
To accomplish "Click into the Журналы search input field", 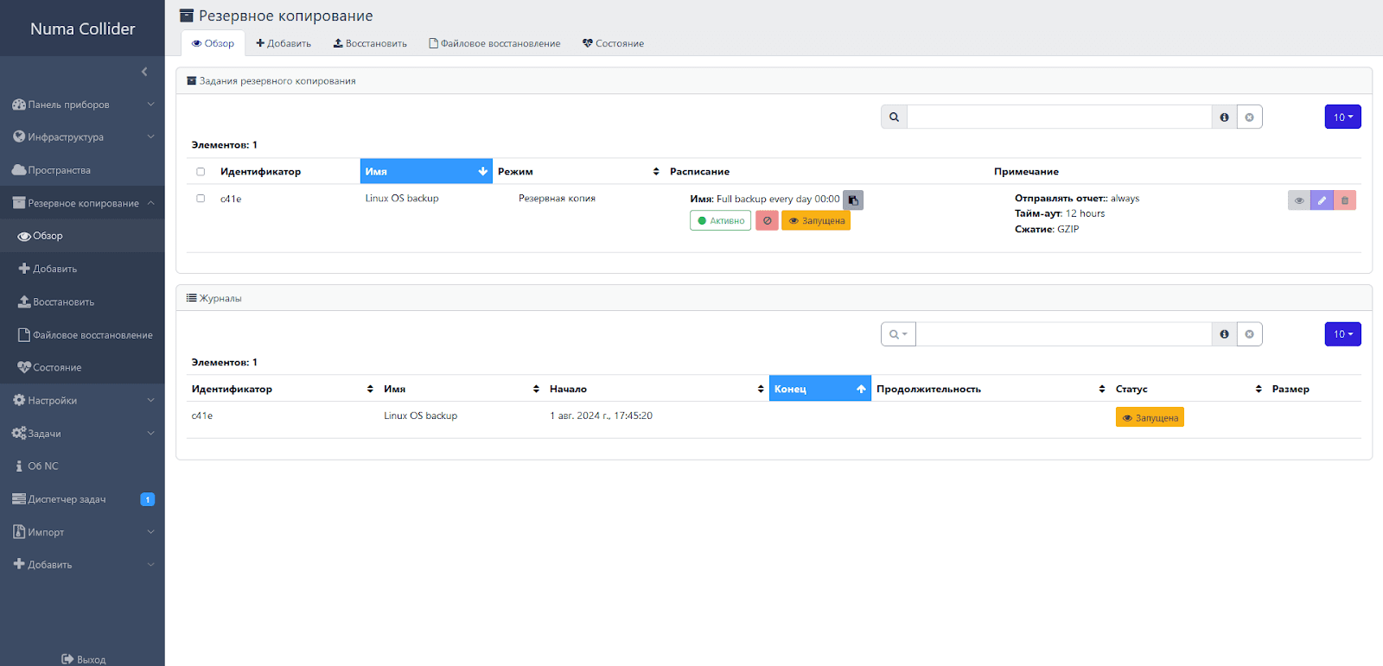I will [1063, 334].
